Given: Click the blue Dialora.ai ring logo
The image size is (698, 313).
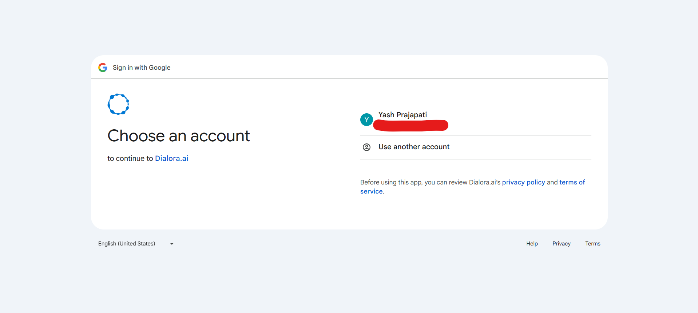Looking at the screenshot, I should pos(118,104).
